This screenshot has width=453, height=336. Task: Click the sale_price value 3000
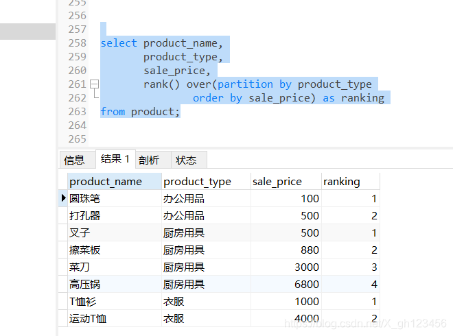pyautogui.click(x=286, y=267)
